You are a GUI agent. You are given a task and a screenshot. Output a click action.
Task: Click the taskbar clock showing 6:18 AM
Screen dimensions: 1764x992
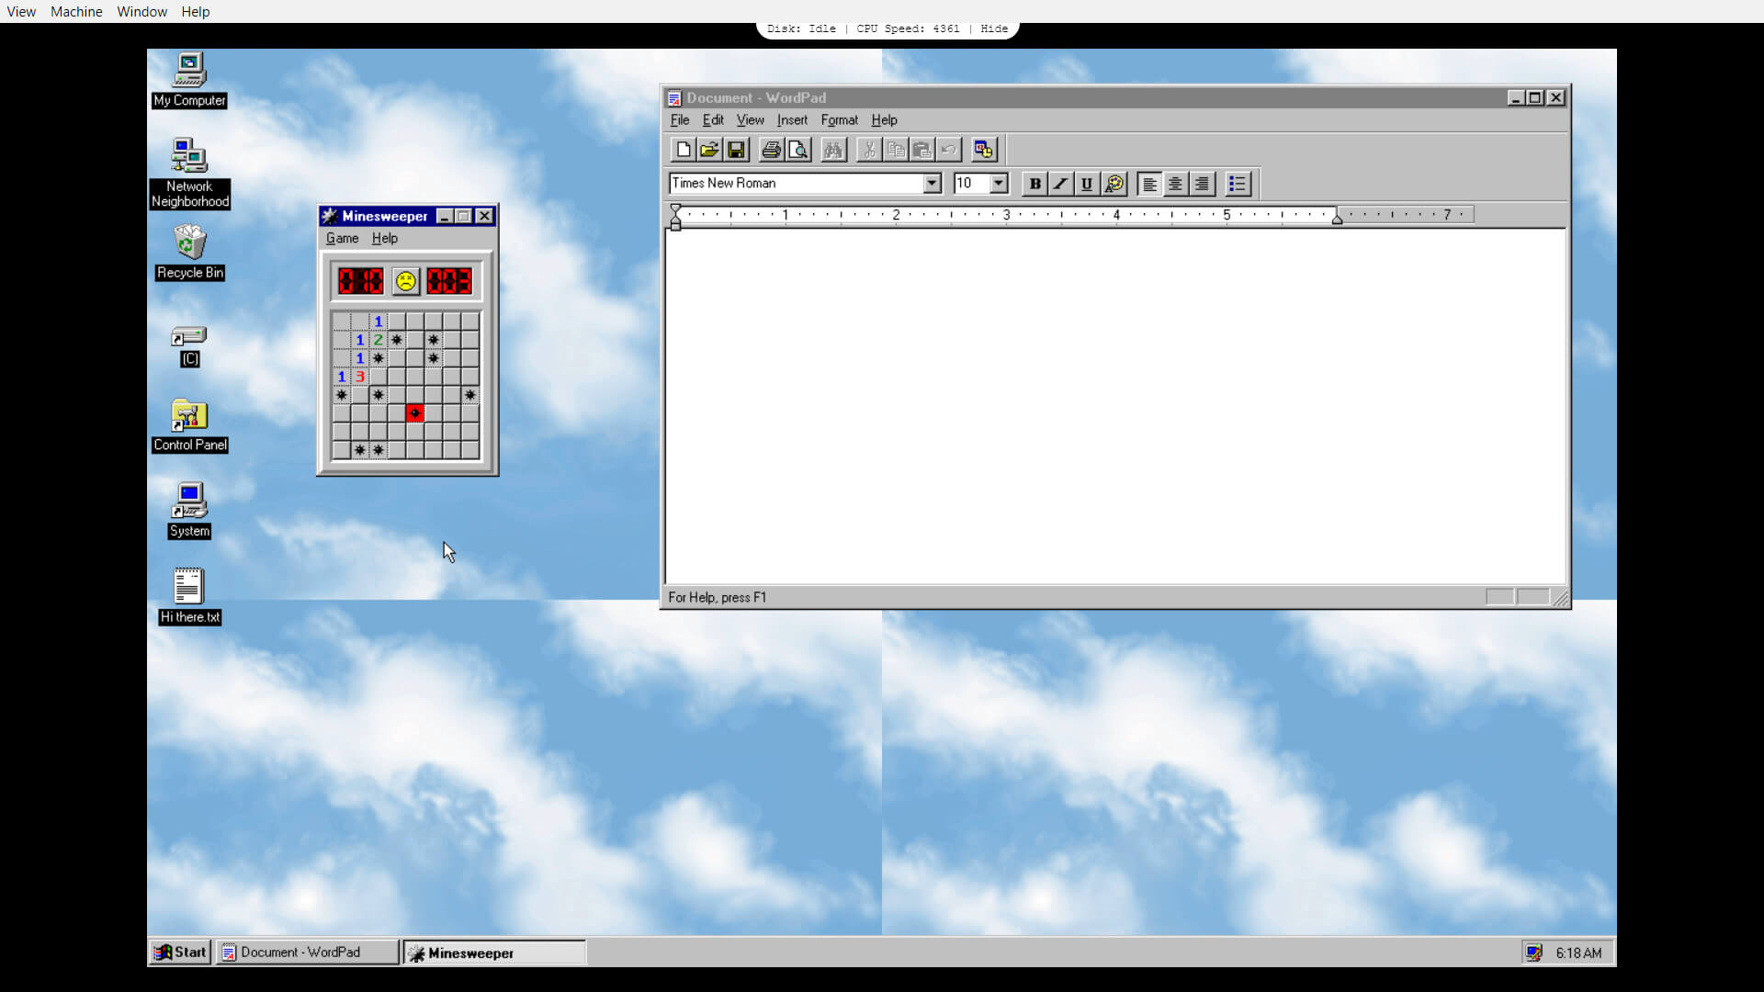tap(1578, 953)
